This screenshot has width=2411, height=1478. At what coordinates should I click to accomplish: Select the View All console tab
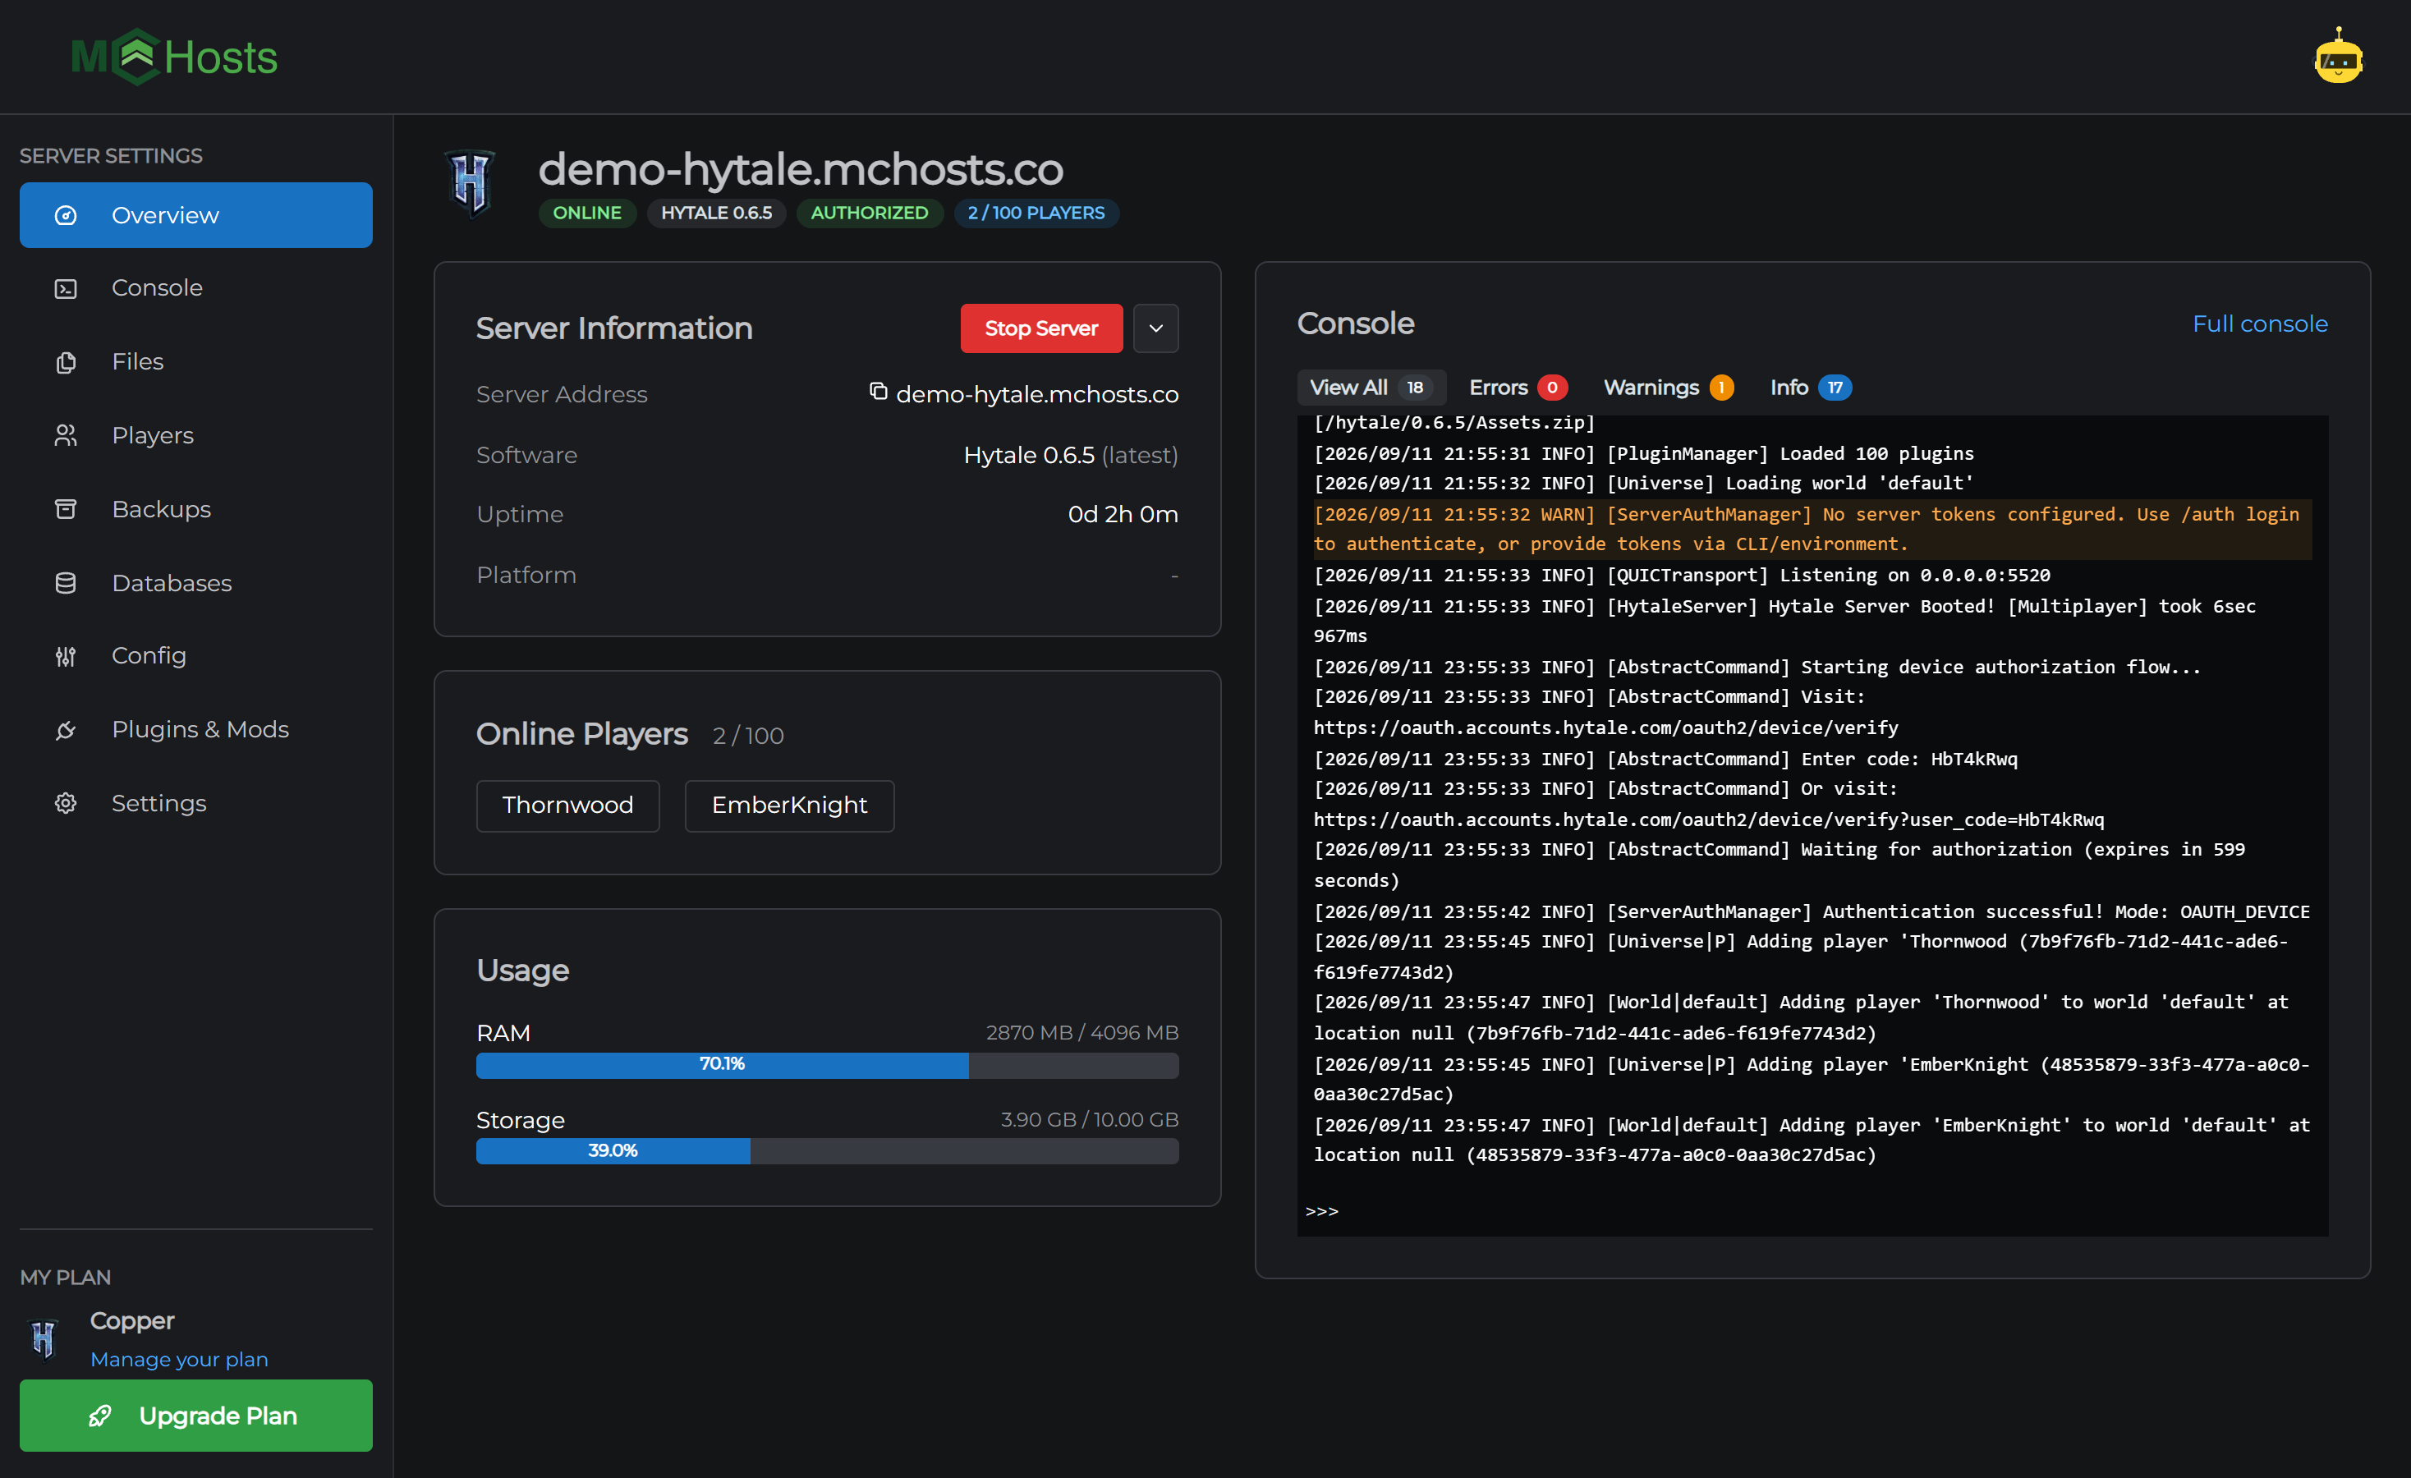click(x=1370, y=388)
